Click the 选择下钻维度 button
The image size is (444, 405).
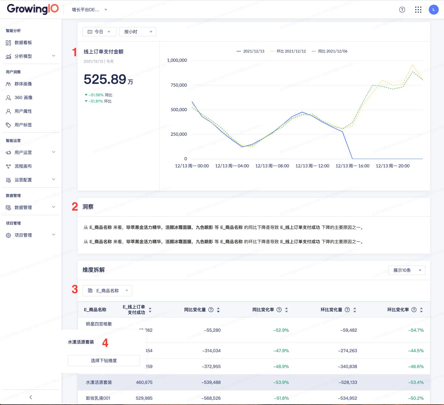(x=104, y=361)
